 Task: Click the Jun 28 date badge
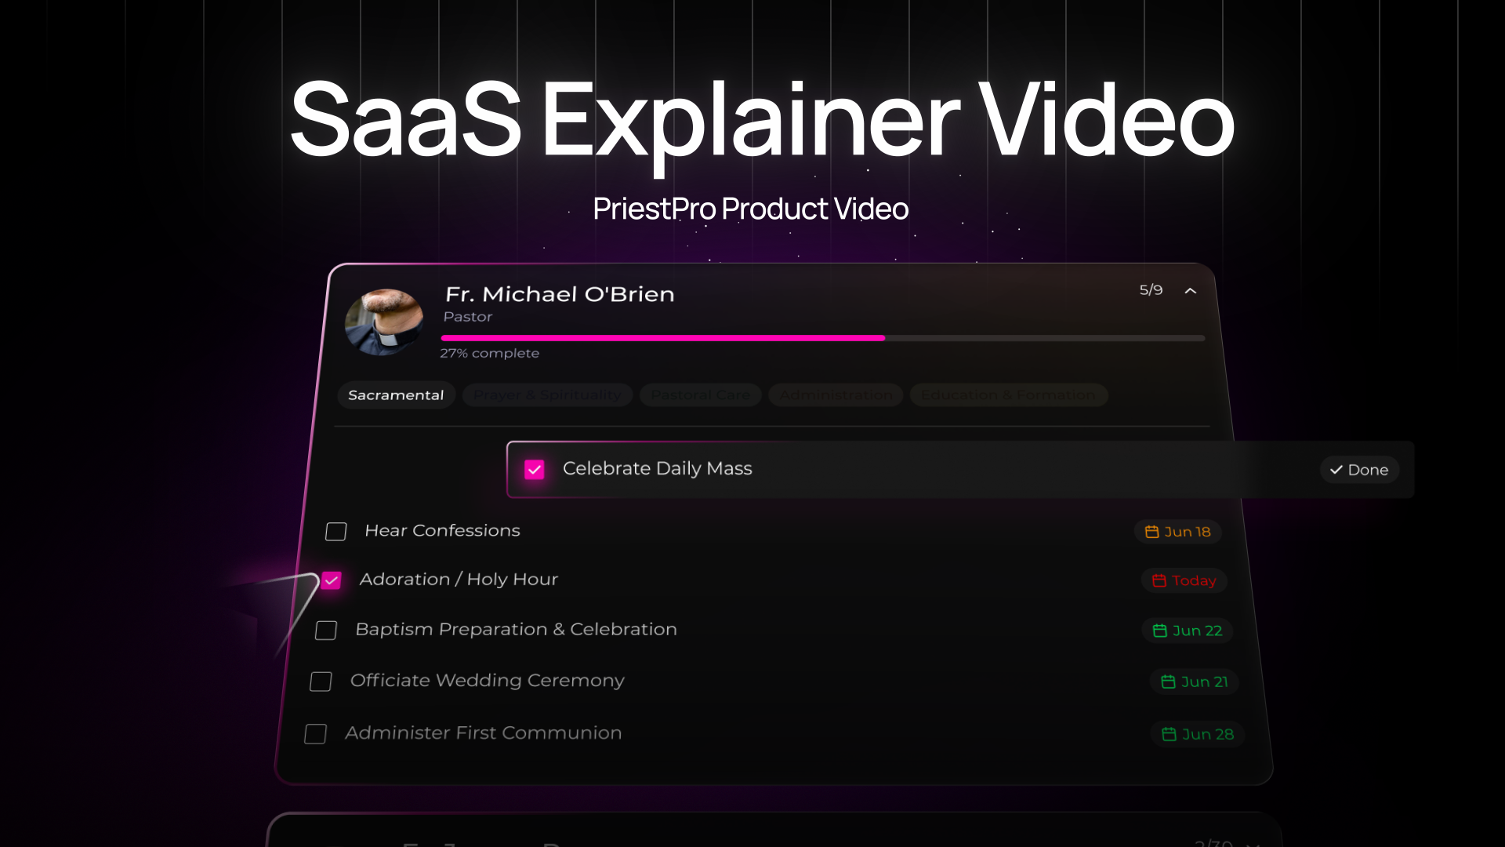1197,734
